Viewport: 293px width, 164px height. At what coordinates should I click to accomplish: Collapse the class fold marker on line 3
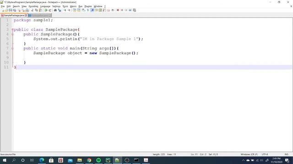coord(12,30)
